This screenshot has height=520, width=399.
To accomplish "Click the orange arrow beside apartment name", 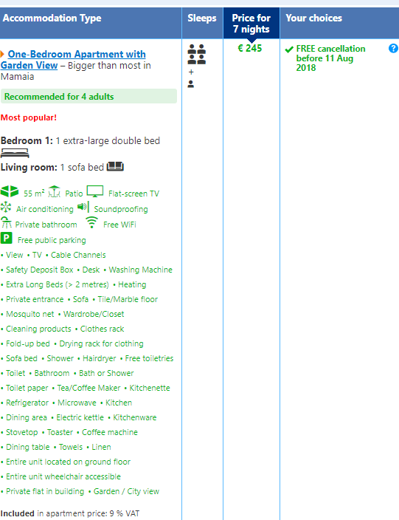I will pos(2,54).
